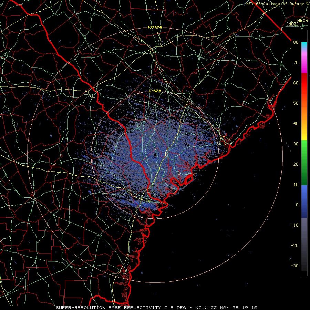This screenshot has height=310, width=310.
Task: Click the 80 dBZ value on the legend
Action: 296,42
